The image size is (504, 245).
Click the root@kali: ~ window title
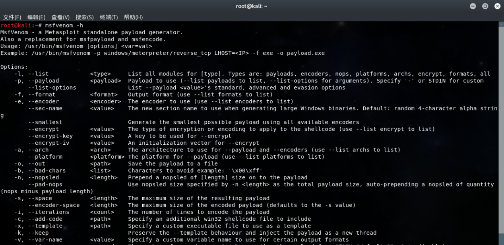tap(252, 6)
